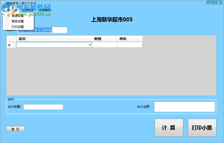
Task: Open the 反馈帮助 menu
Action: (45, 10)
